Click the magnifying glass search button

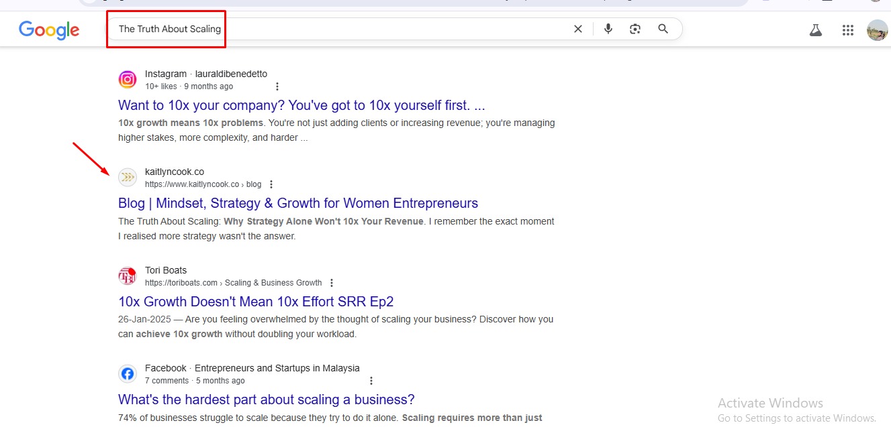click(663, 29)
